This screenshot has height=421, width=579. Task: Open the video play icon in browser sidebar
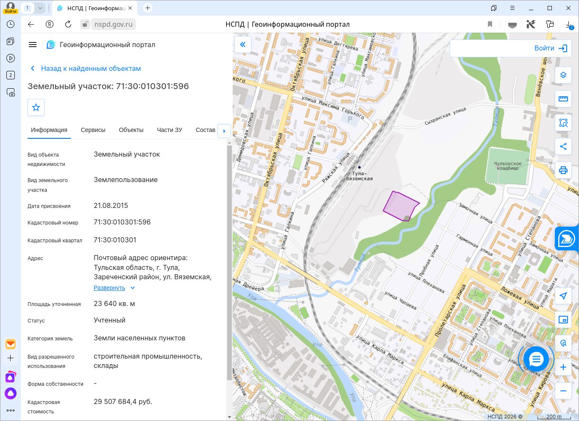click(11, 58)
